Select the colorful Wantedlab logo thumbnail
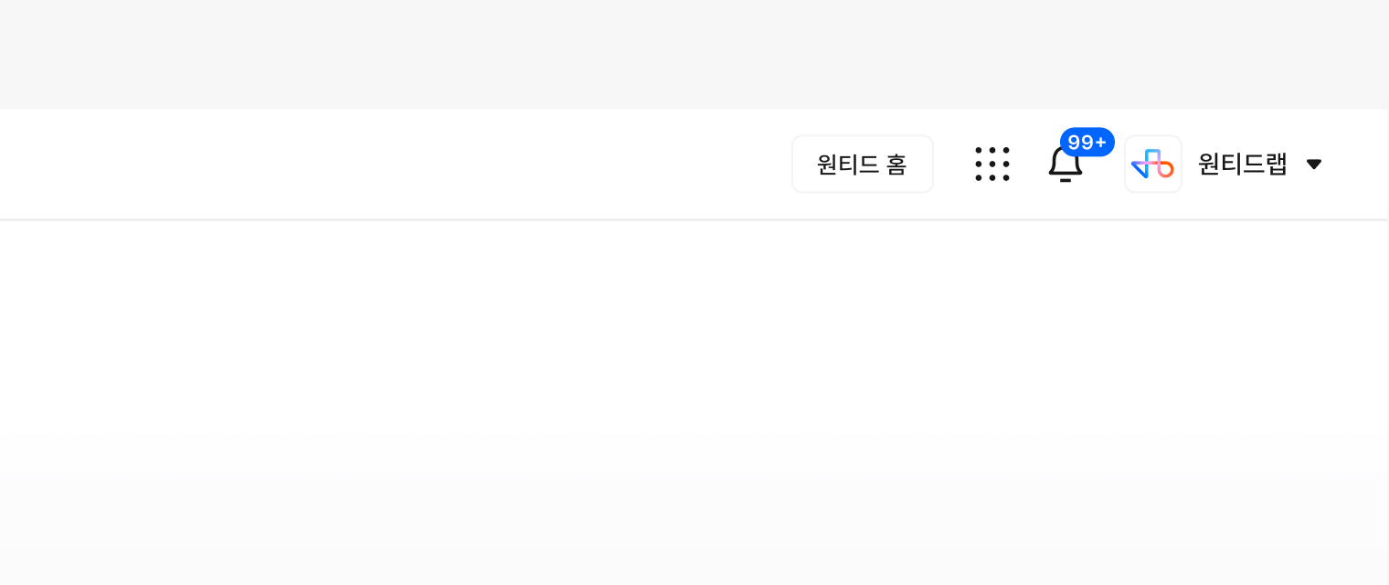This screenshot has height=585, width=1389. (1152, 165)
